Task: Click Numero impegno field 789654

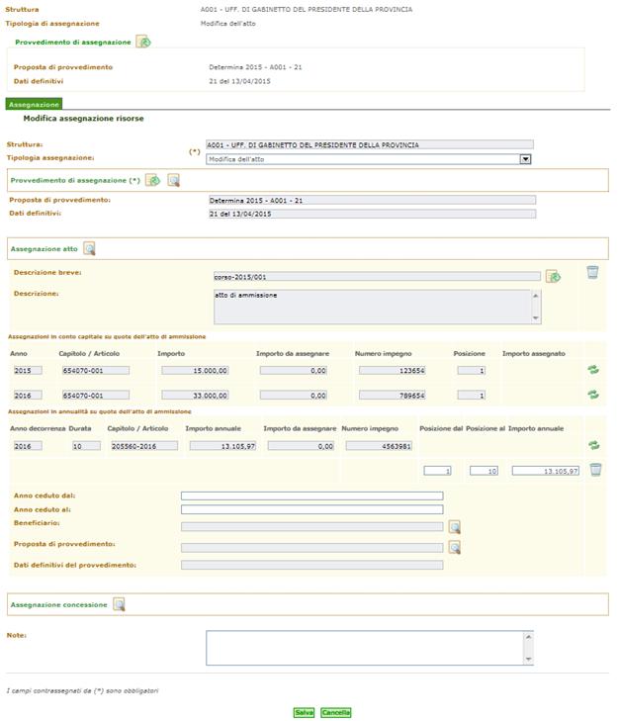Action: (393, 395)
